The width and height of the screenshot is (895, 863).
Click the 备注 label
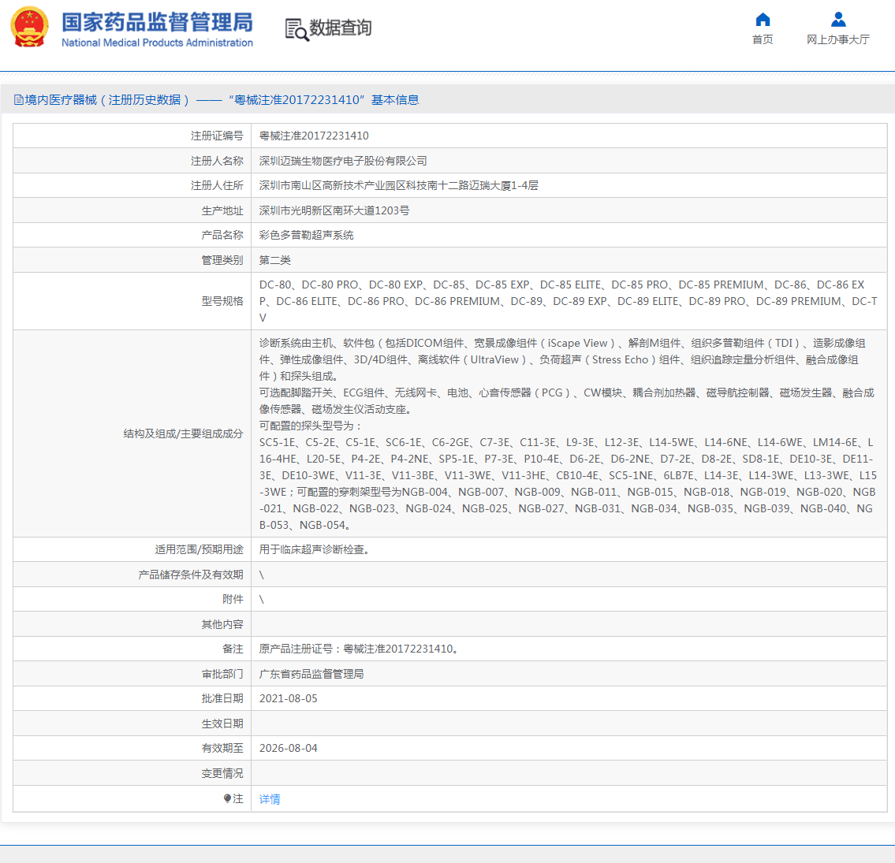[233, 649]
